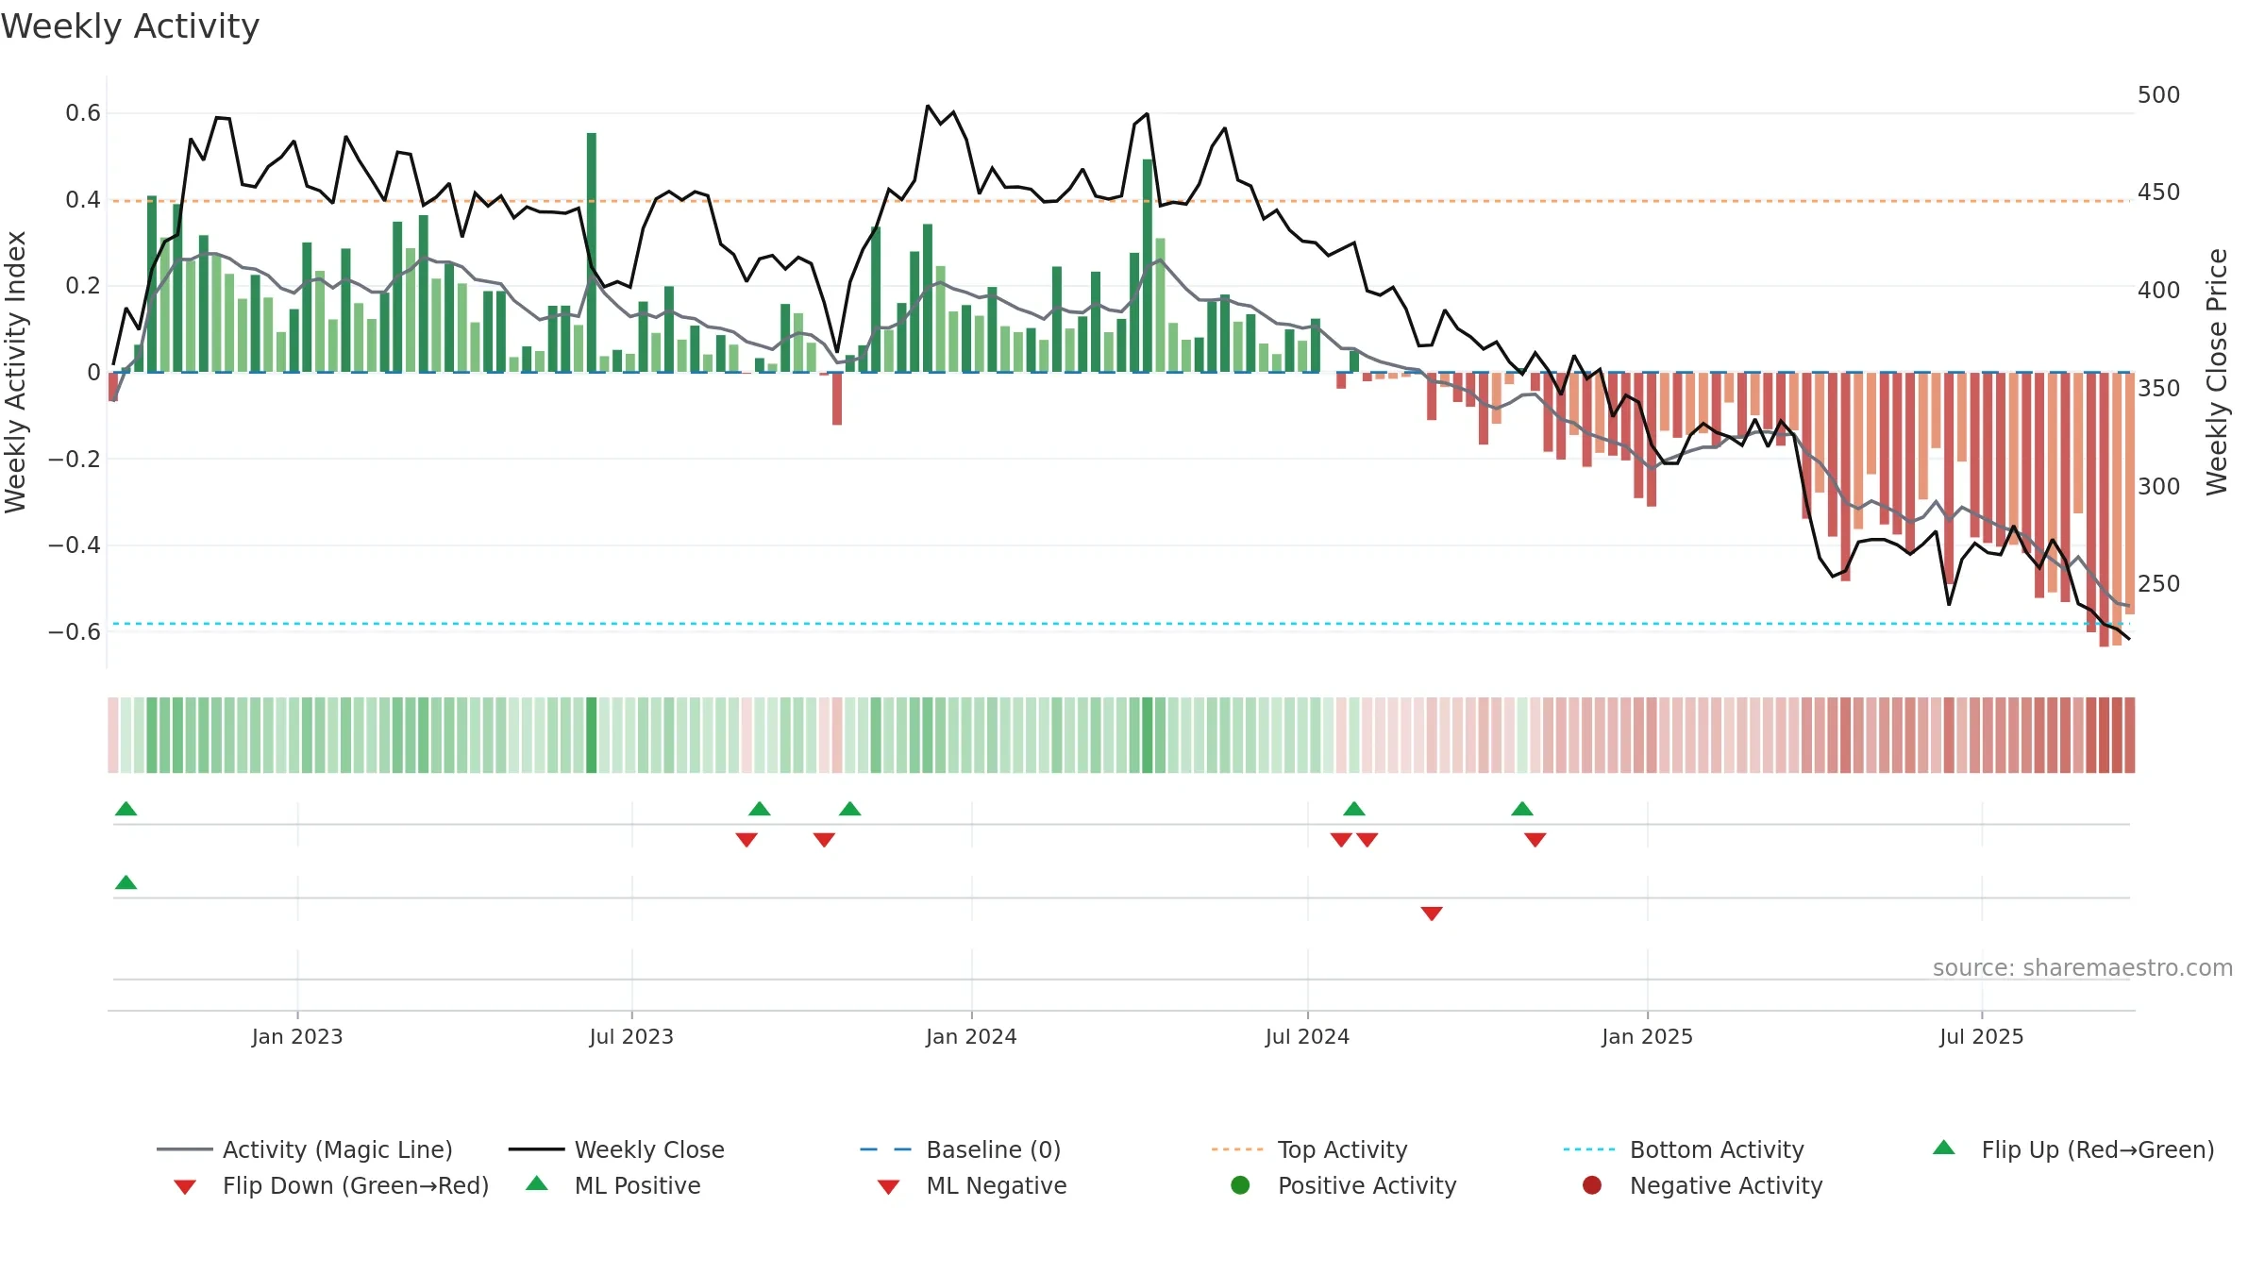Screen dimensions: 2265x1274
Task: Toggle the ML Positive legend entry
Action: [x=612, y=1185]
